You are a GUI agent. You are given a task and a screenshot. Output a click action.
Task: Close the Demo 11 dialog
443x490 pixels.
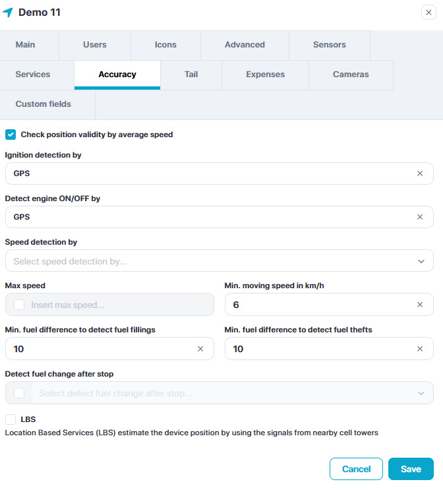pyautogui.click(x=428, y=13)
